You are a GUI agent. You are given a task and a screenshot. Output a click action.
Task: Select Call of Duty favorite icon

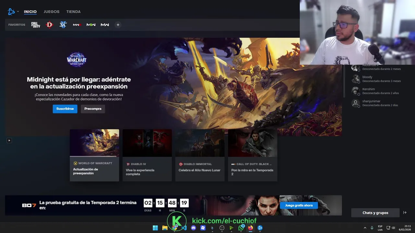click(36, 25)
